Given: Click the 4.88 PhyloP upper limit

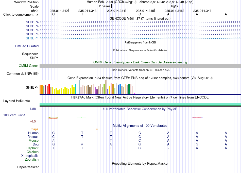Looking at the screenshot, I should (x=32, y=109).
